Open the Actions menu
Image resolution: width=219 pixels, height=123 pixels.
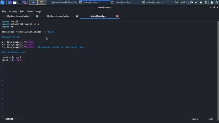13,11
